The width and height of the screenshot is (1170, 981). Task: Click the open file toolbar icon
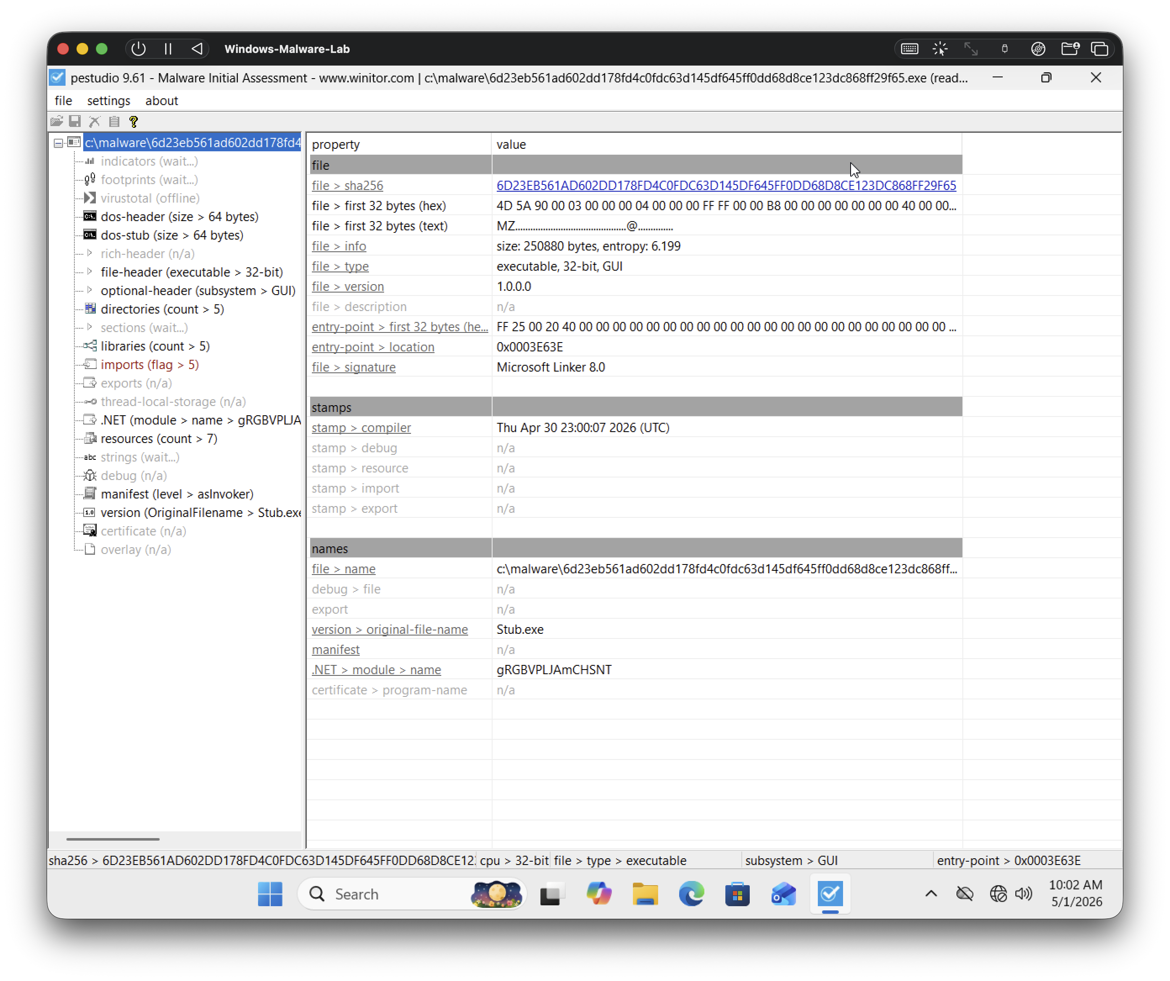coord(56,121)
